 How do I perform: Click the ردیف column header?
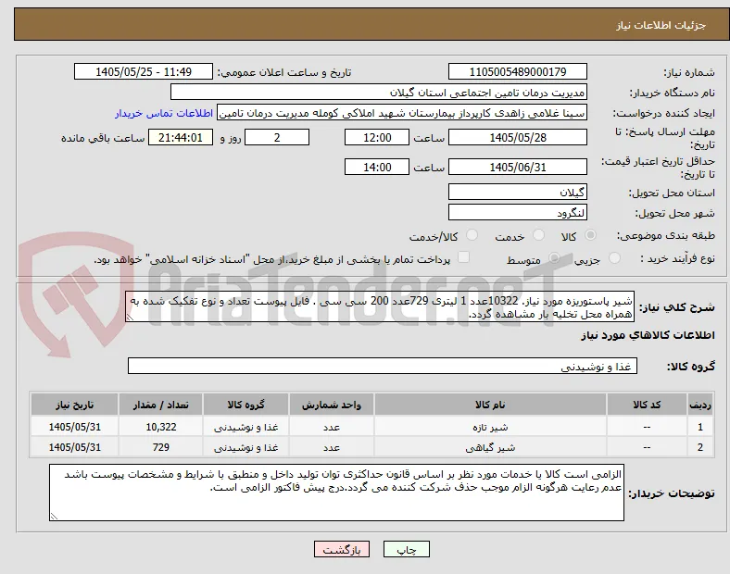[x=700, y=405]
